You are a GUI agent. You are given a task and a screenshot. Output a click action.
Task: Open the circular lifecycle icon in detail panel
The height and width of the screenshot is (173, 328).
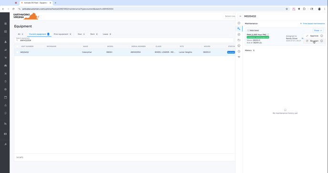(239, 46)
